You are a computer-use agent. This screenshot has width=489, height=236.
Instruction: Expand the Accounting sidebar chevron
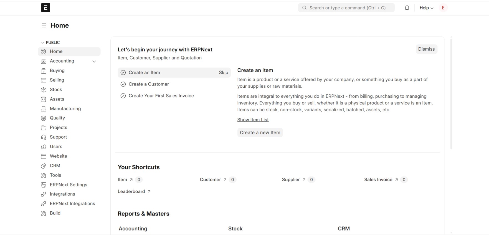(94, 61)
